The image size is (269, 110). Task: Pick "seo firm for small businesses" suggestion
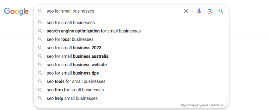(x=75, y=90)
